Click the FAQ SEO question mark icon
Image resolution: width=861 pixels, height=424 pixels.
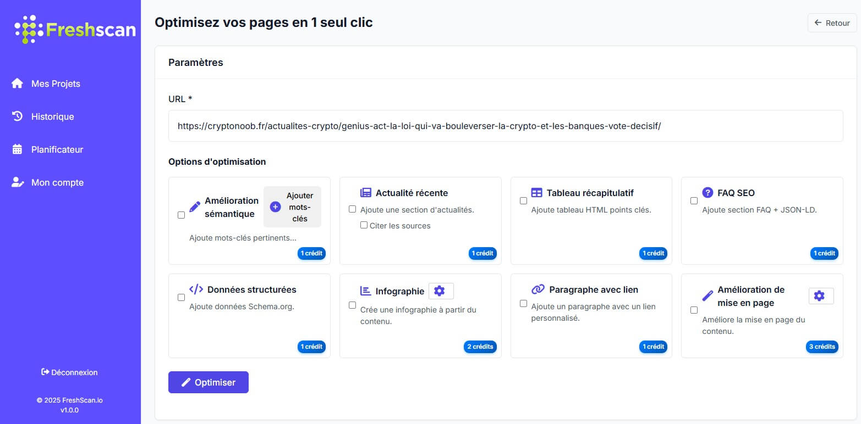pyautogui.click(x=708, y=192)
